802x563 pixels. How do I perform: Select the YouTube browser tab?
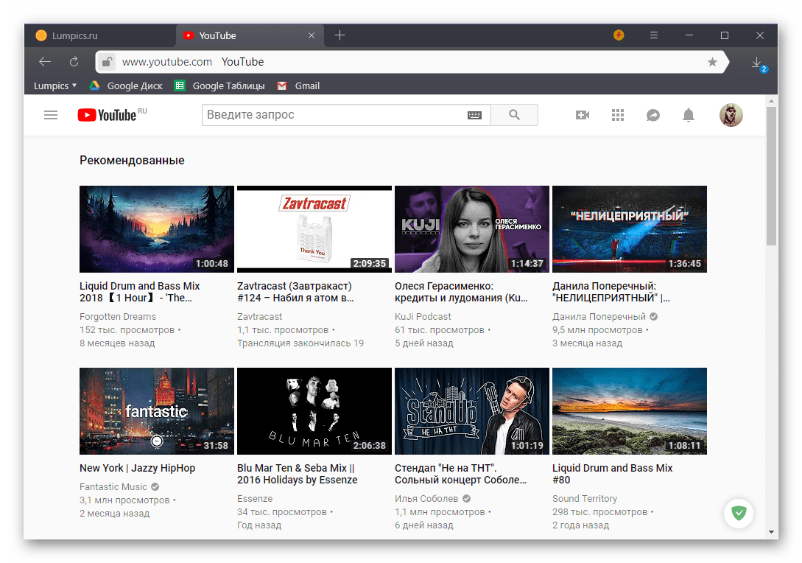click(250, 35)
